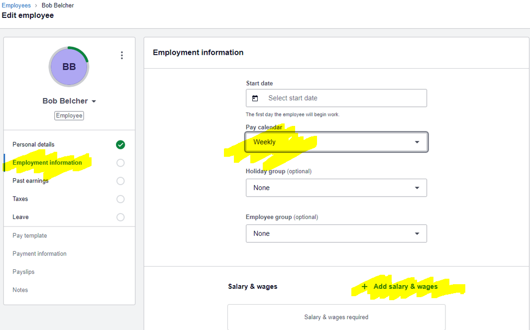Click the green Personal details checkmark
This screenshot has width=530, height=330.
click(x=120, y=145)
